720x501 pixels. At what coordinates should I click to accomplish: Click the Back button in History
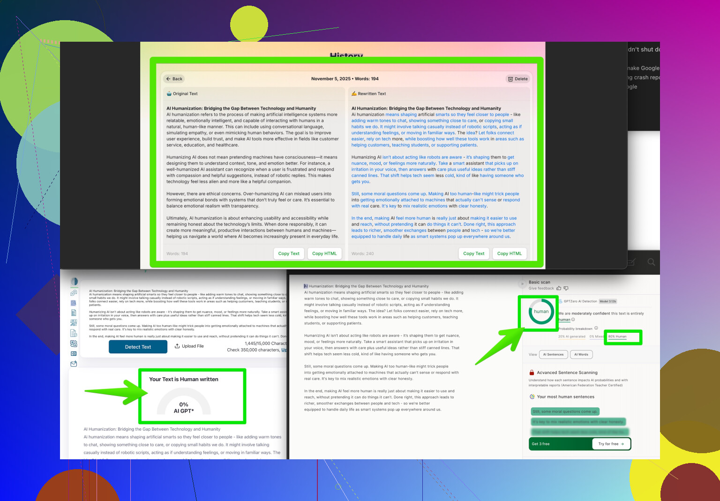point(174,79)
